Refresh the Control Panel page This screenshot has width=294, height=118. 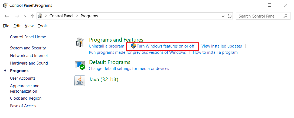coord(230,16)
